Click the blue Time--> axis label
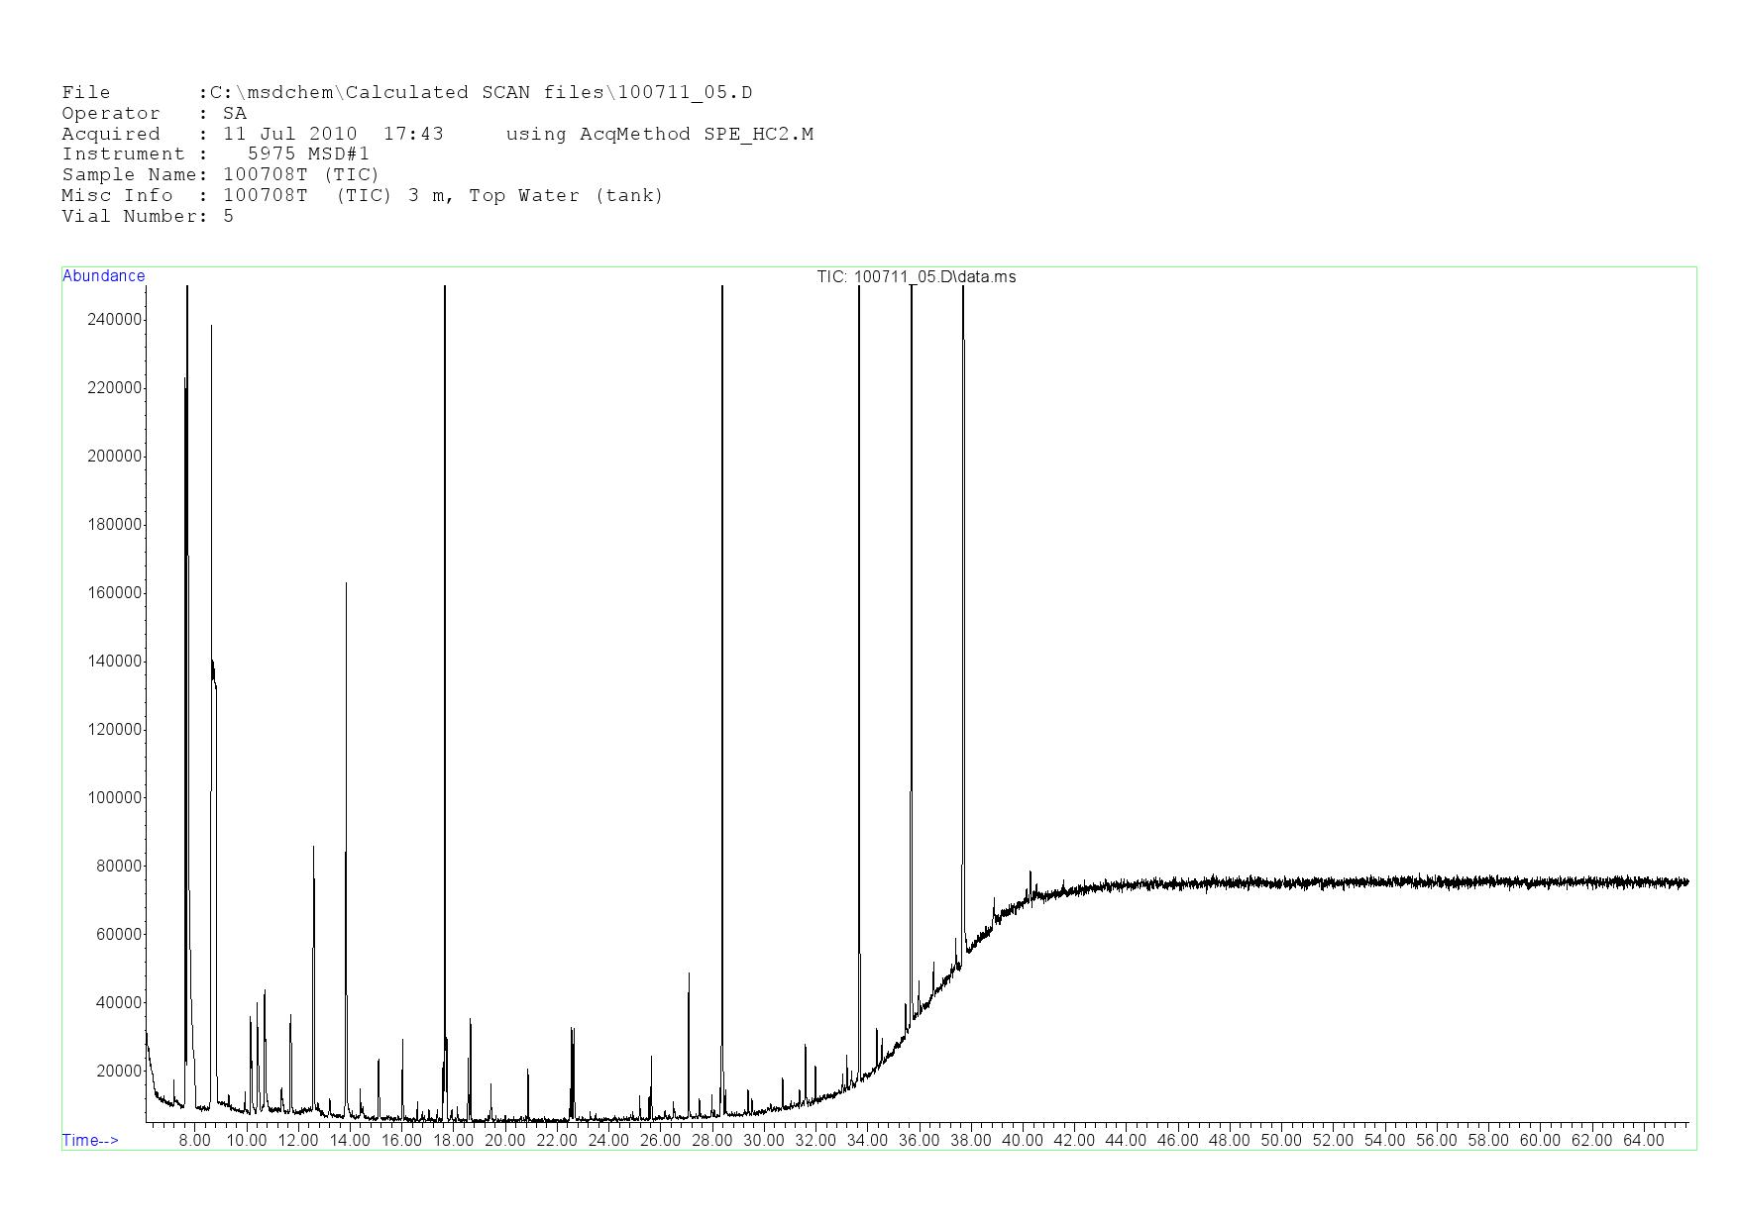 coord(90,1140)
